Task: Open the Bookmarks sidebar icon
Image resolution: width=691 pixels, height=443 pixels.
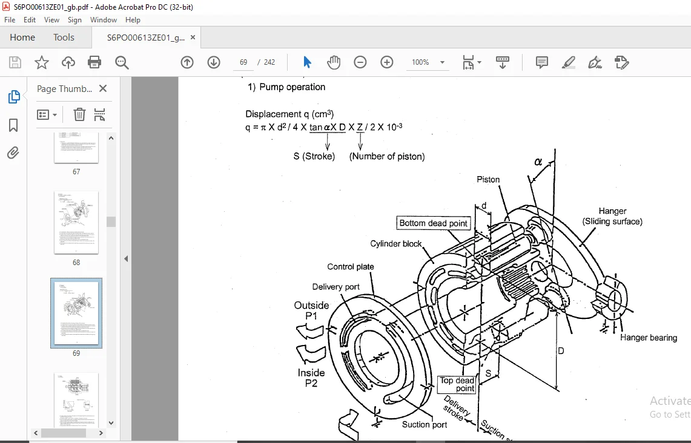Action: tap(13, 125)
